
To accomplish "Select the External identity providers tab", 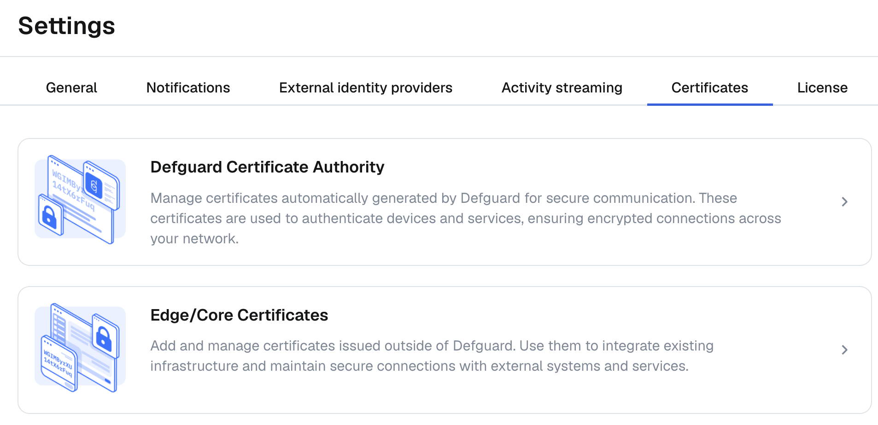I will click(x=365, y=87).
